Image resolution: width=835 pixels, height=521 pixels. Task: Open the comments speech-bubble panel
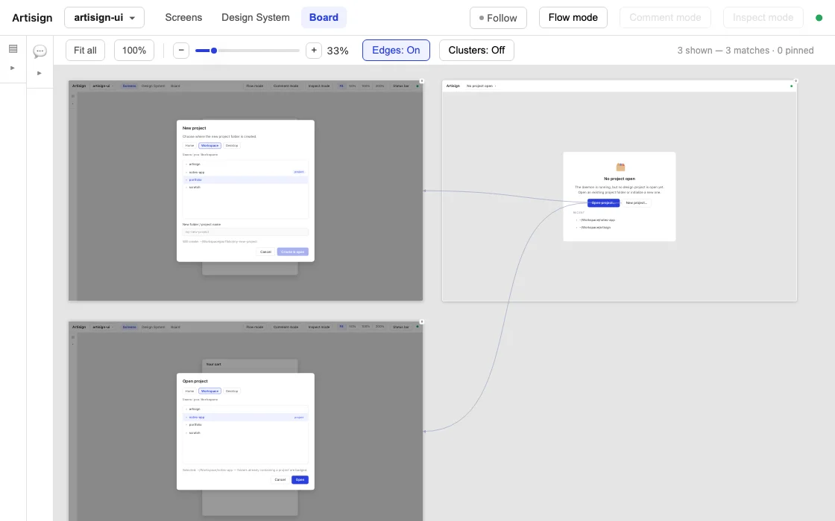coord(40,51)
